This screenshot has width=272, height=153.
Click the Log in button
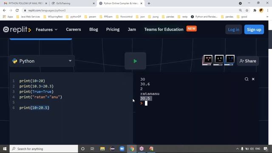pos(233,29)
